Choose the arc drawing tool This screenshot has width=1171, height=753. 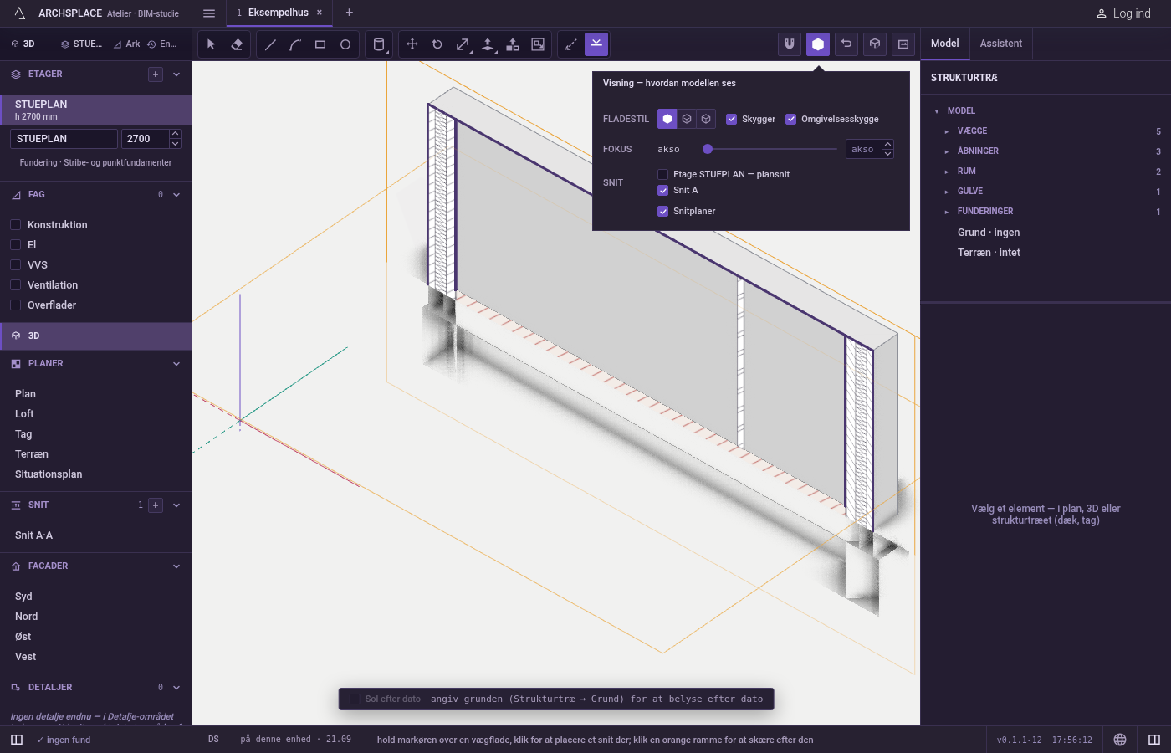(x=295, y=44)
